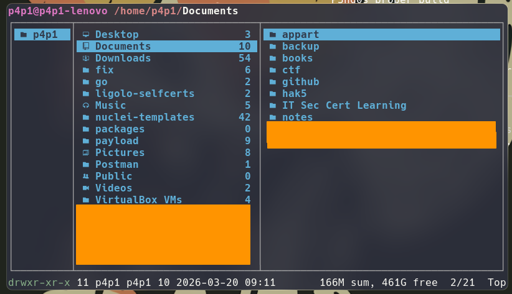Click the Documents folder icon

(x=86, y=47)
